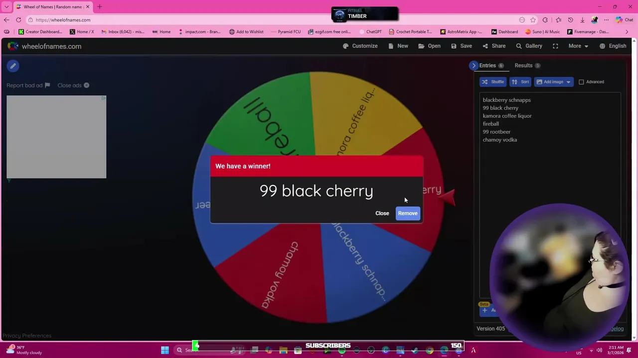This screenshot has height=358, width=638.
Task: Click the 99 black cherry entry line
Action: pyautogui.click(x=500, y=108)
